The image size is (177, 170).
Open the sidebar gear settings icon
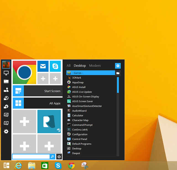click(6, 131)
